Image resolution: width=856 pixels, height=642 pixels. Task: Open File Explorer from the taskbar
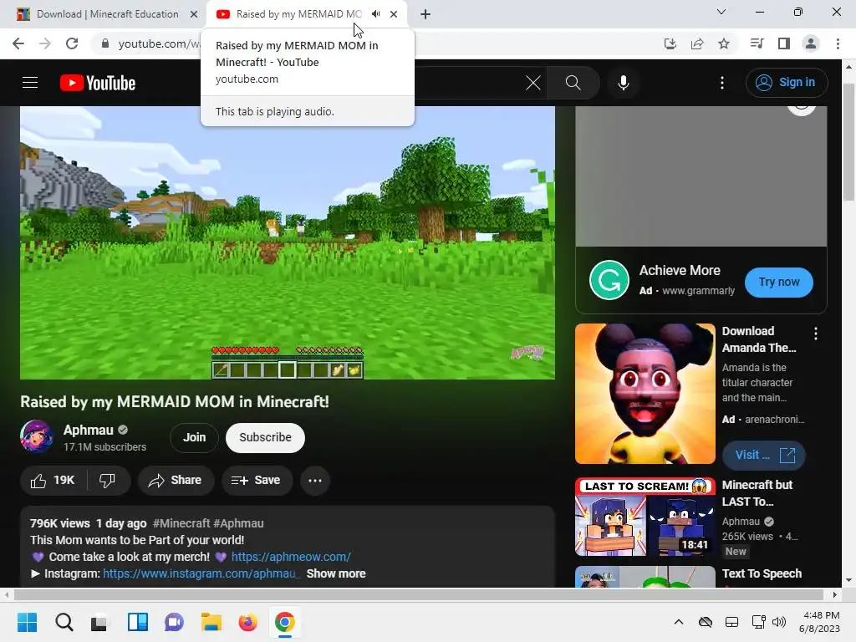[x=211, y=622]
